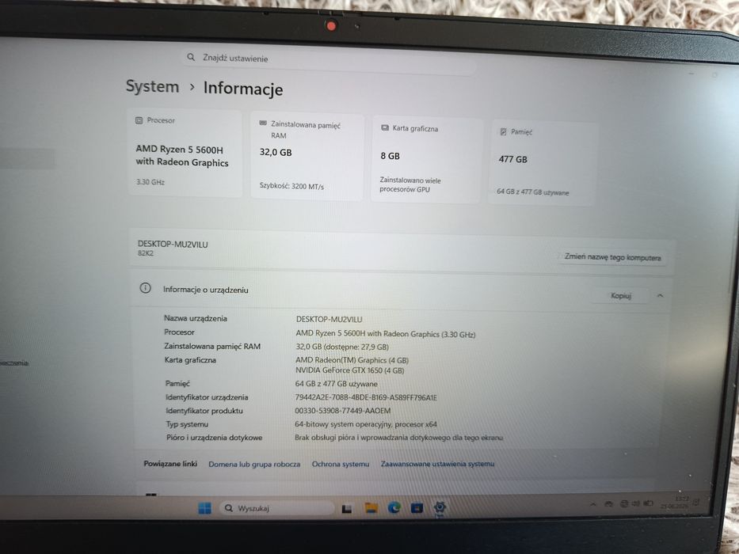Image resolution: width=739 pixels, height=554 pixels.
Task: Open Microsoft Store from the taskbar
Action: point(417,508)
